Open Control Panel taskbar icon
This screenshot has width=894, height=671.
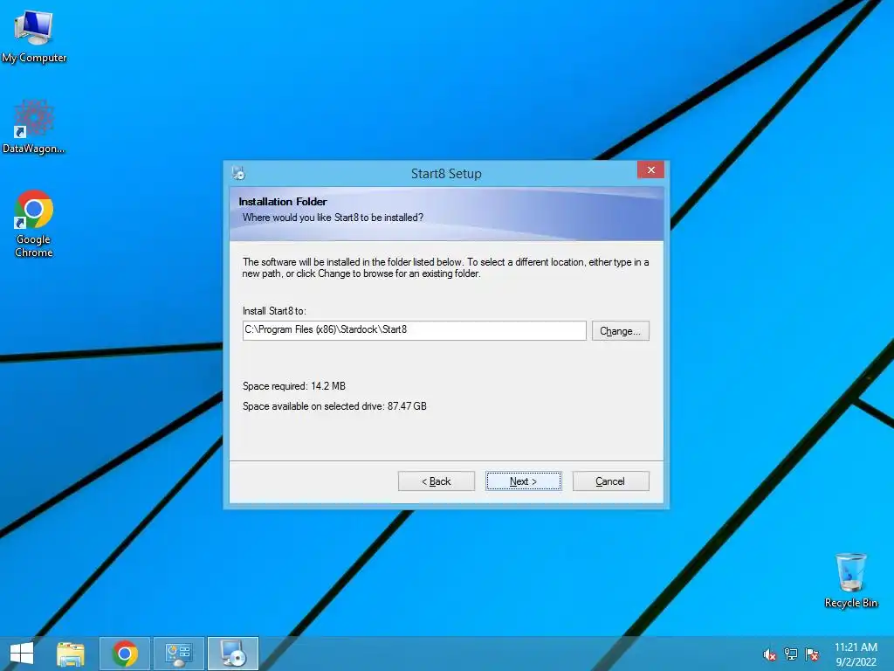coord(178,654)
